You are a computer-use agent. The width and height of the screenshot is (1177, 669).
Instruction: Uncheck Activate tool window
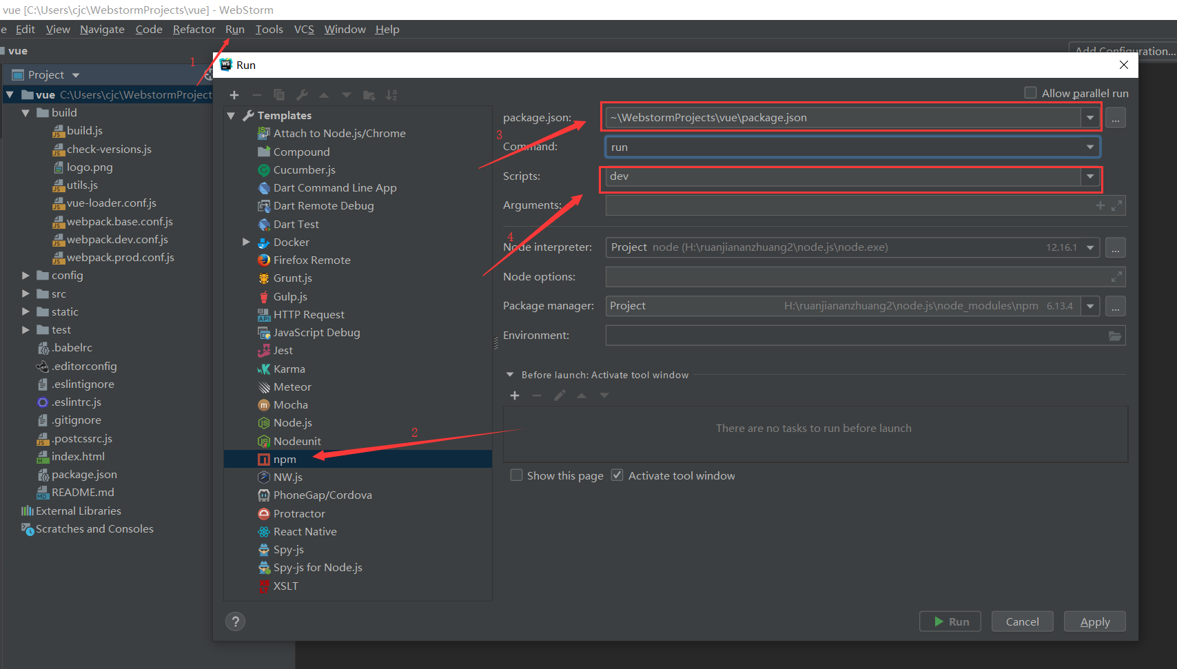[617, 475]
